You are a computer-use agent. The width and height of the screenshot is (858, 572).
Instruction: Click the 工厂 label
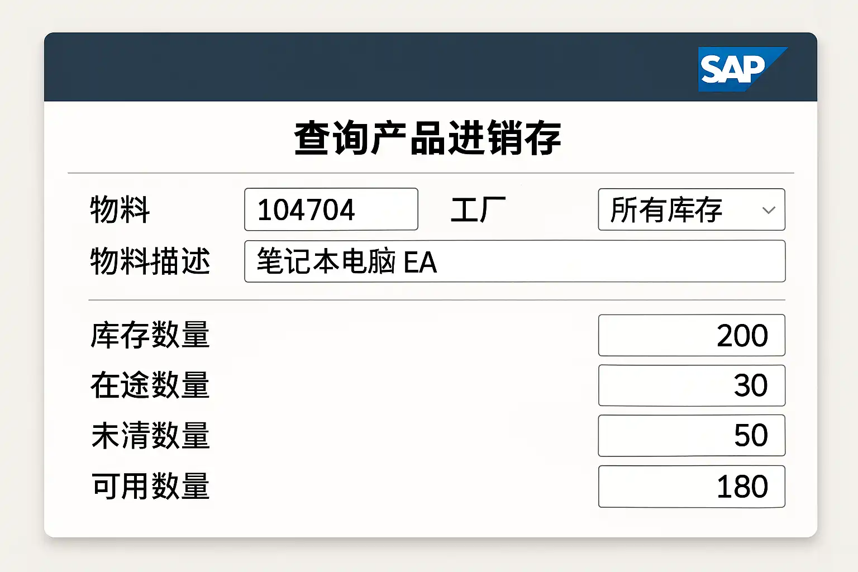[x=478, y=210]
